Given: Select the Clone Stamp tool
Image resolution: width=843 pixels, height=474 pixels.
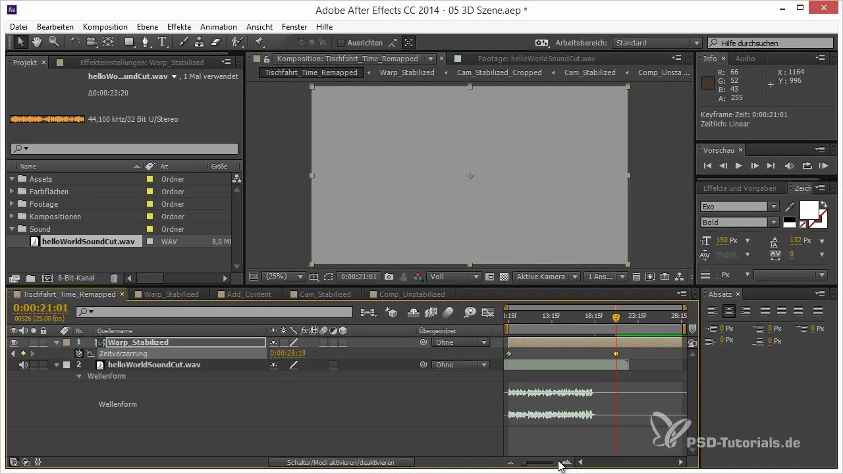Looking at the screenshot, I should (199, 42).
